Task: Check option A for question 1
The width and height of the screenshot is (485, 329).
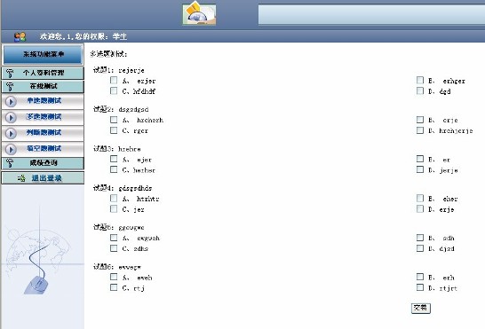Action: point(114,81)
